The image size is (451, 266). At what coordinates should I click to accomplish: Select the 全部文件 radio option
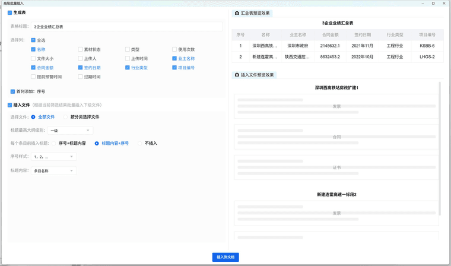(x=33, y=117)
